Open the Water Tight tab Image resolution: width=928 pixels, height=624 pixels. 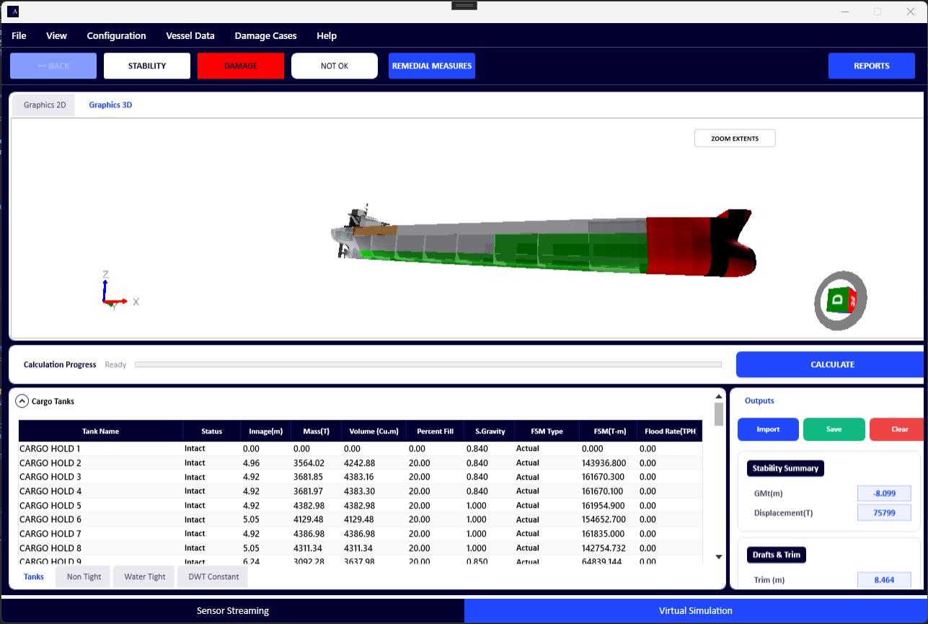point(144,576)
